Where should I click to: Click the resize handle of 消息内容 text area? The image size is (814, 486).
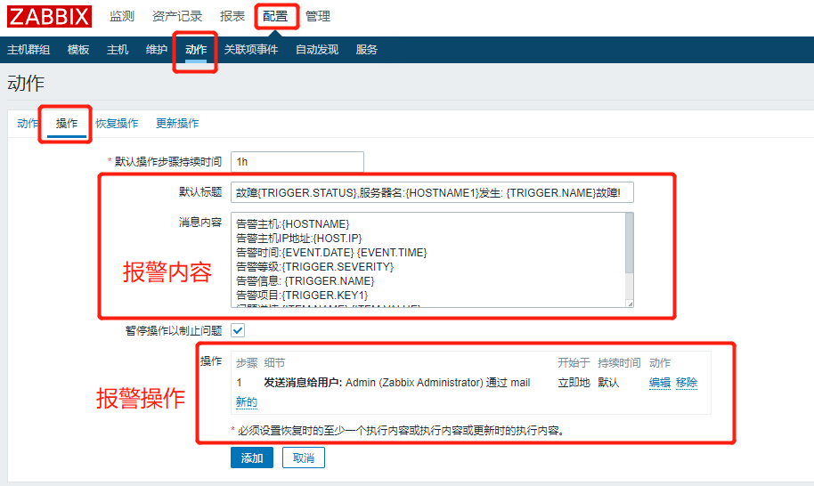click(630, 304)
